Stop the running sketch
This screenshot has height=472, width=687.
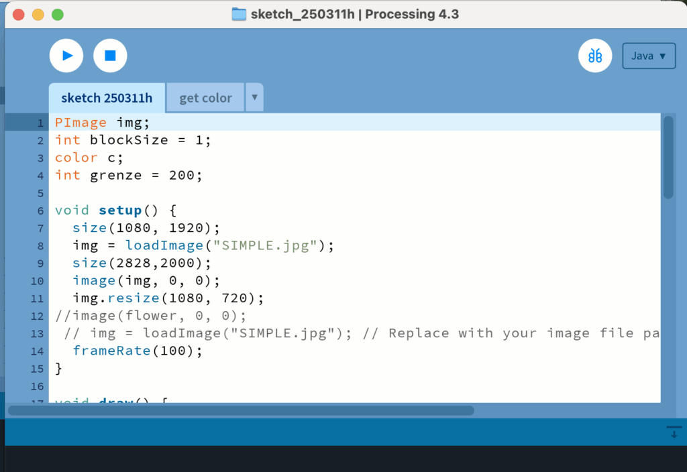pos(110,56)
